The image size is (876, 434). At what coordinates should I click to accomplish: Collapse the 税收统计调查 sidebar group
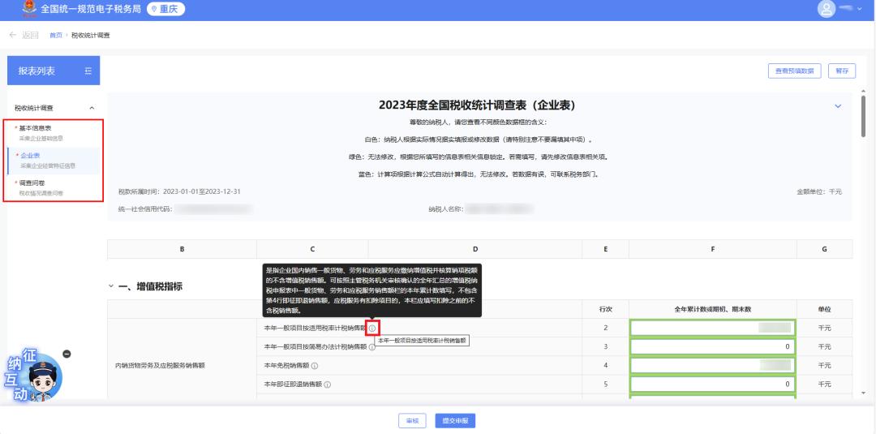(91, 108)
